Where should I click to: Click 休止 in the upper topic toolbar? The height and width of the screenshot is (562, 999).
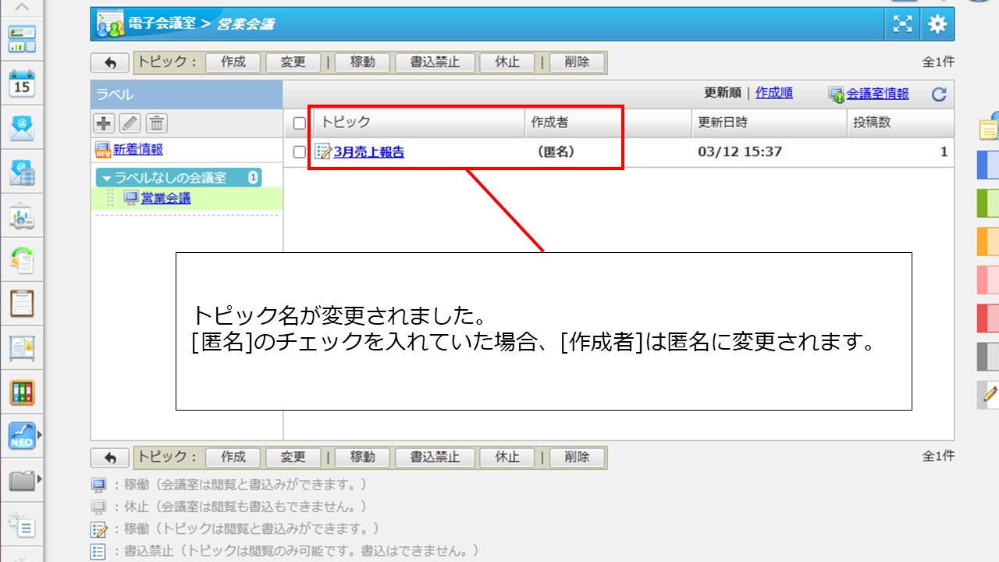tap(507, 62)
